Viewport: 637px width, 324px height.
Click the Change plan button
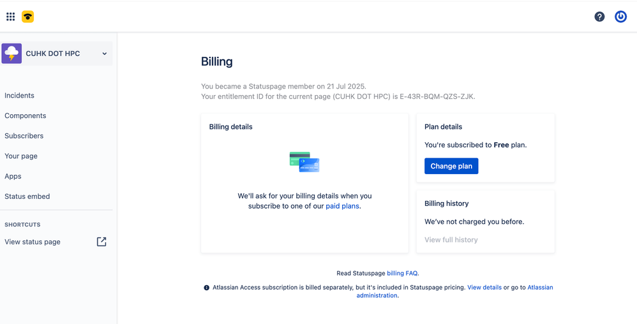click(x=451, y=166)
